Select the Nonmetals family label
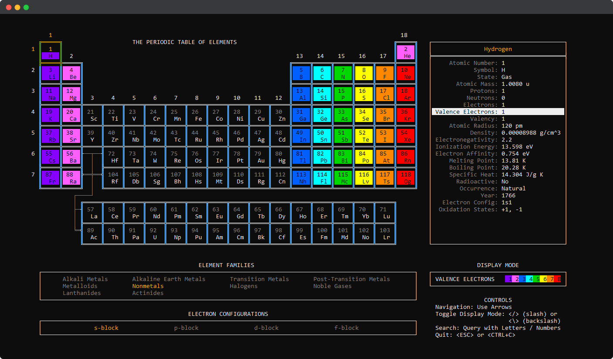The image size is (613, 359). pyautogui.click(x=148, y=286)
